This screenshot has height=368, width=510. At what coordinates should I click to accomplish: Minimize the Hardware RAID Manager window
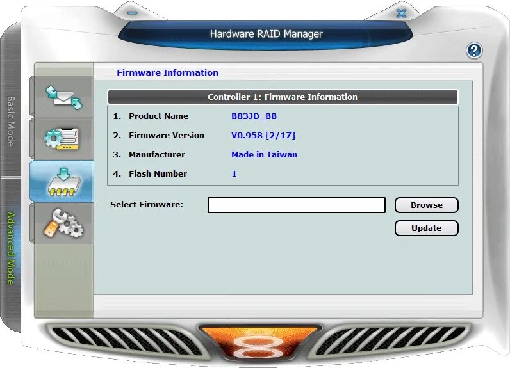(132, 13)
